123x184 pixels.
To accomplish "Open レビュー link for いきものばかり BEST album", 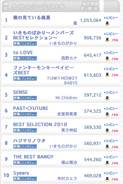I will 111,34.
